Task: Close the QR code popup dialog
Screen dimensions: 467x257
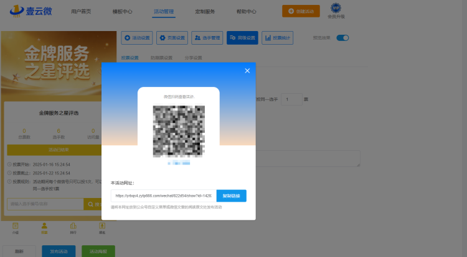Action: pos(247,71)
